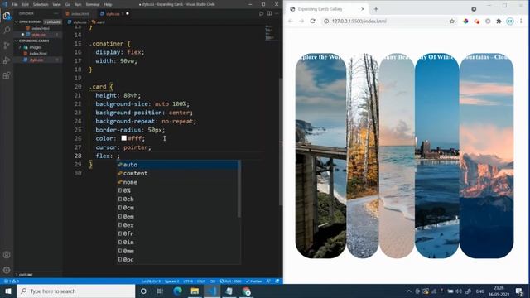530x298 pixels.
Task: Go forward in Chrome
Action: pos(301,21)
